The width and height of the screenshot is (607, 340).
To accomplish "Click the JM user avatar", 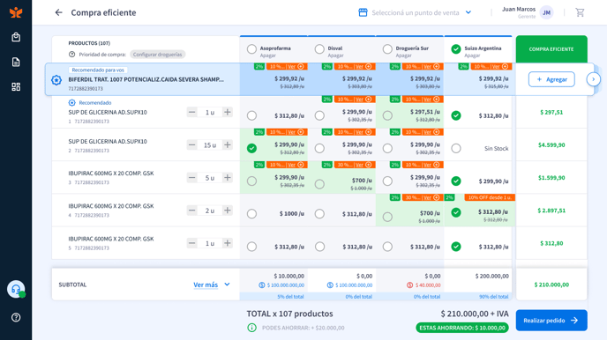I will point(546,12).
